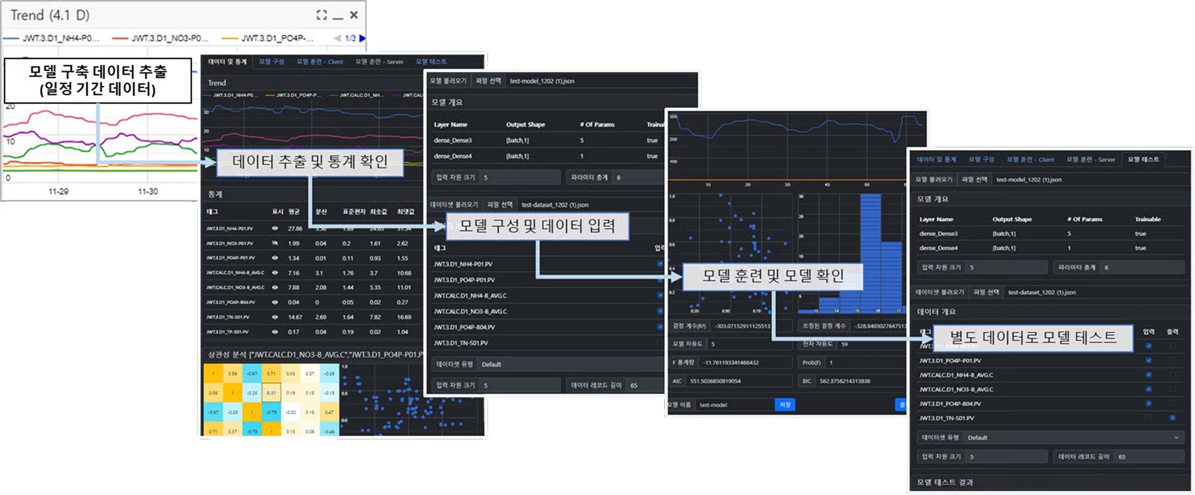Uncheck 입력 for JWT.3.D1_PO4P-P01.PV in test window

tap(1149, 361)
